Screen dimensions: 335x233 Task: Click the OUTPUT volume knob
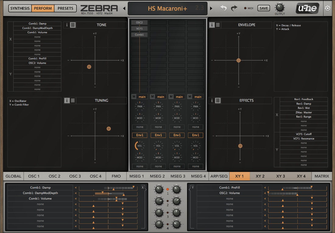click(x=280, y=7)
